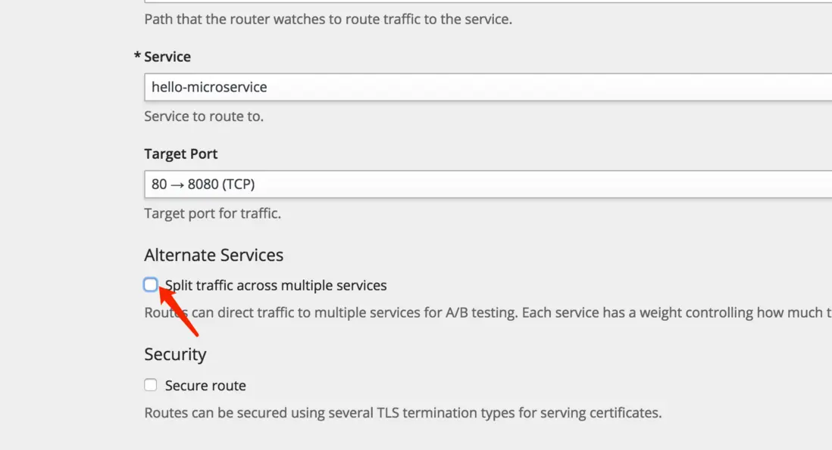Click the router path description text
Image resolution: width=832 pixels, height=450 pixels.
click(328, 19)
